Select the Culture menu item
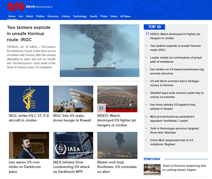 pos(66,16)
